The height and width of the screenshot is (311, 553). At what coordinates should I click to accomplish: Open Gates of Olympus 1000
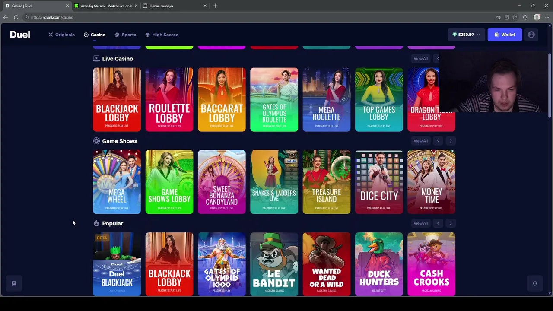pos(222,264)
